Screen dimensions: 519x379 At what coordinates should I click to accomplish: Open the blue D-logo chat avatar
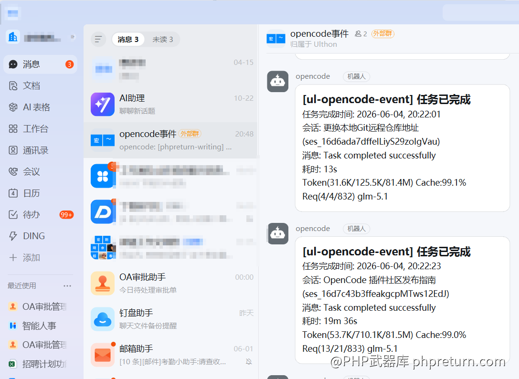coord(103,211)
